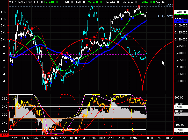
Task: Click the 21:14 time axis label
Action: point(121,138)
